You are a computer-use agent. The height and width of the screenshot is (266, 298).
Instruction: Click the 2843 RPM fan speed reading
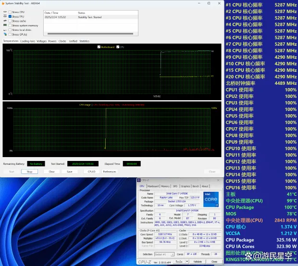(286, 220)
